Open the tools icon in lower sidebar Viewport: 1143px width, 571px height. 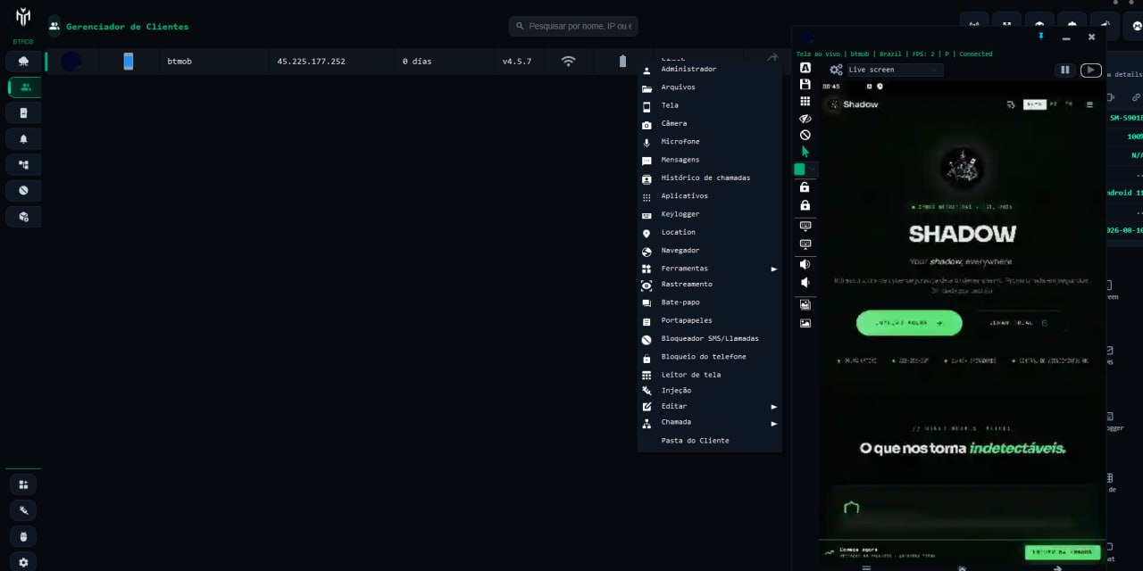pos(23,510)
